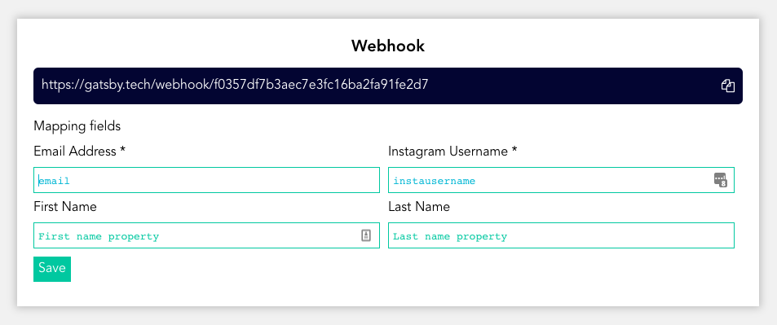The image size is (777, 325).
Task: Click the required asterisk beside Instagram Username
Action: tap(514, 150)
